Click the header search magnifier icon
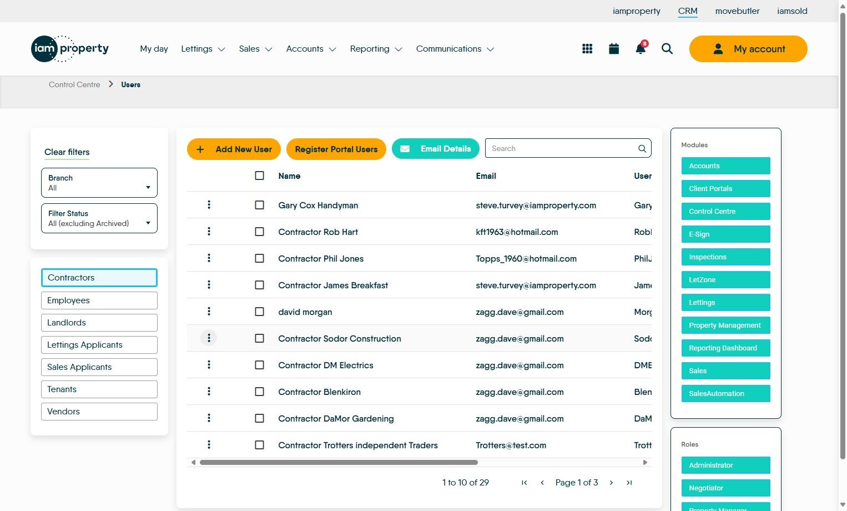Viewport: 847px width, 511px height. tap(667, 49)
